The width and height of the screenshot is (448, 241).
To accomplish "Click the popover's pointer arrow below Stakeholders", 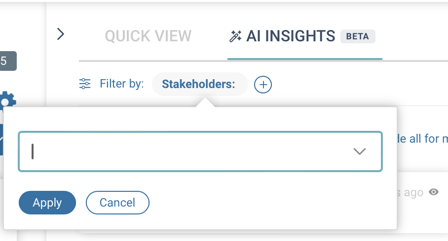I will pos(205,102).
